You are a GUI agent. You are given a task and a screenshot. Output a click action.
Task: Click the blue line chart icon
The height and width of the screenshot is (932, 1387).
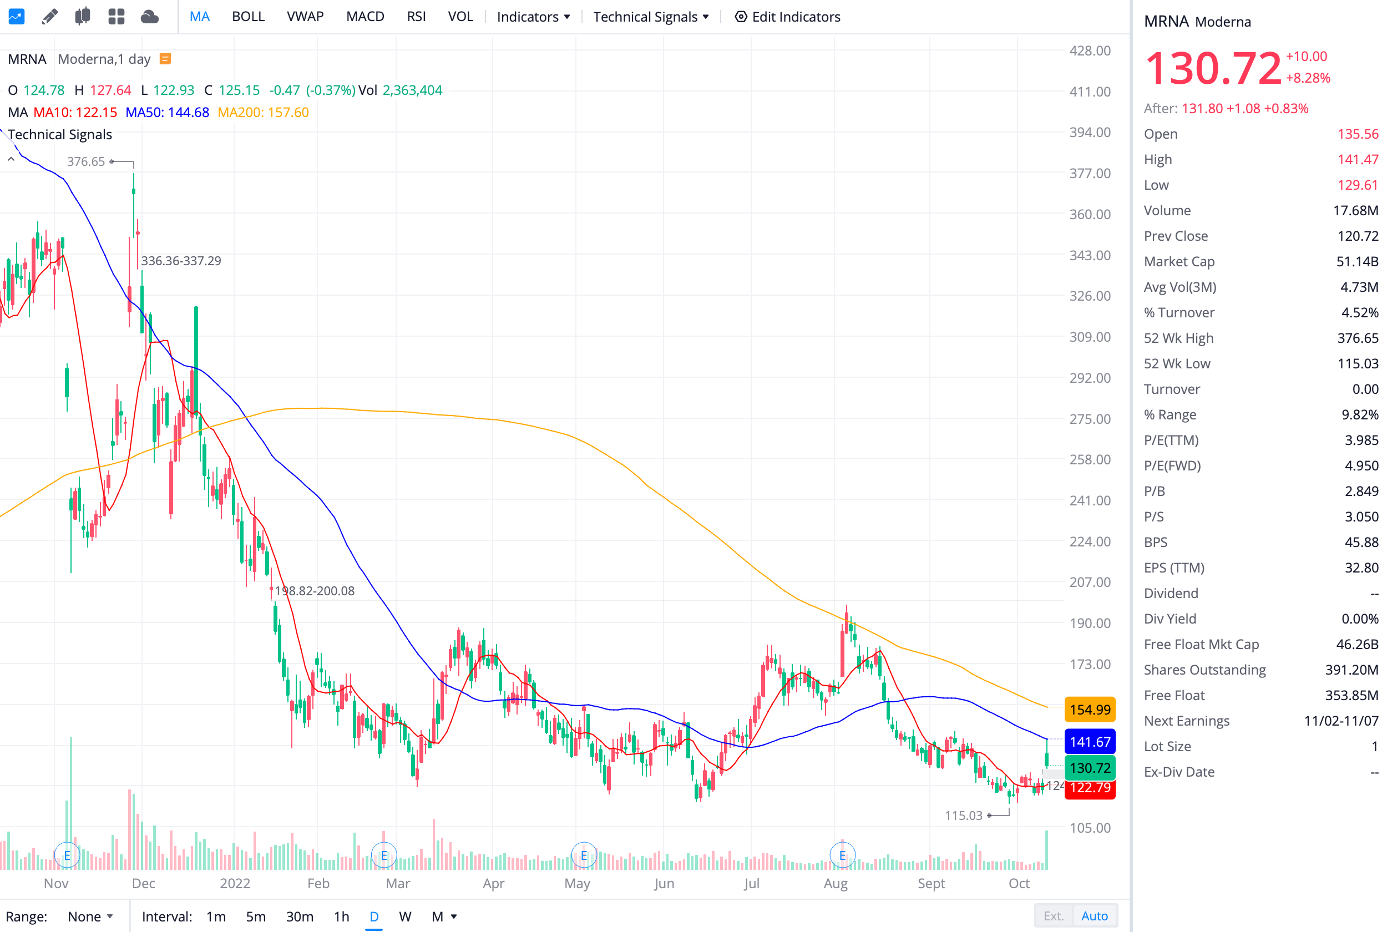point(16,17)
